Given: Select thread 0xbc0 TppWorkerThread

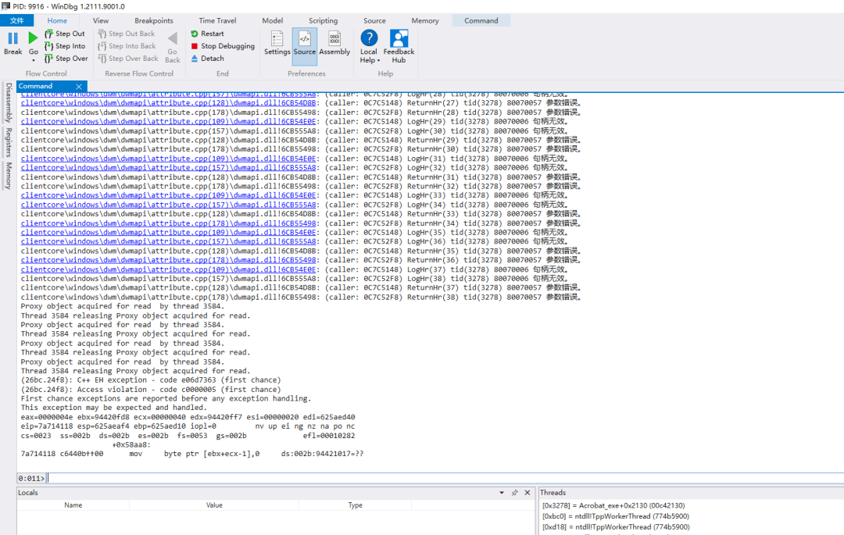Looking at the screenshot, I should pyautogui.click(x=616, y=516).
